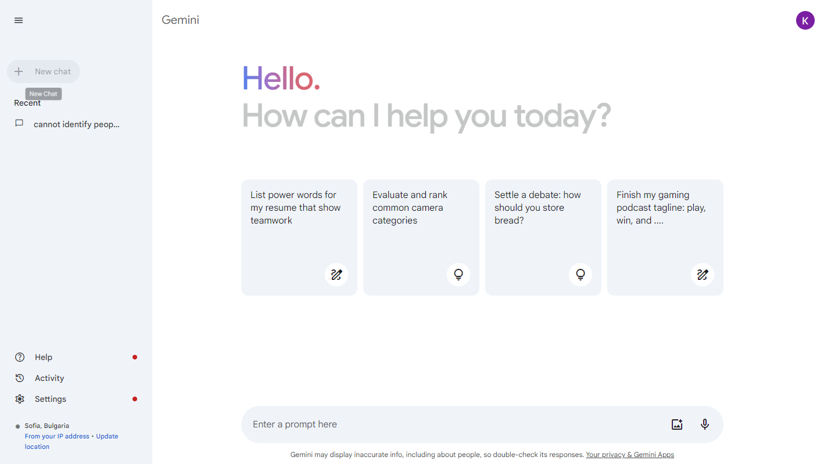Open 'Your privacy & Gemini Apps' link
Image resolution: width=824 pixels, height=464 pixels.
click(x=630, y=455)
